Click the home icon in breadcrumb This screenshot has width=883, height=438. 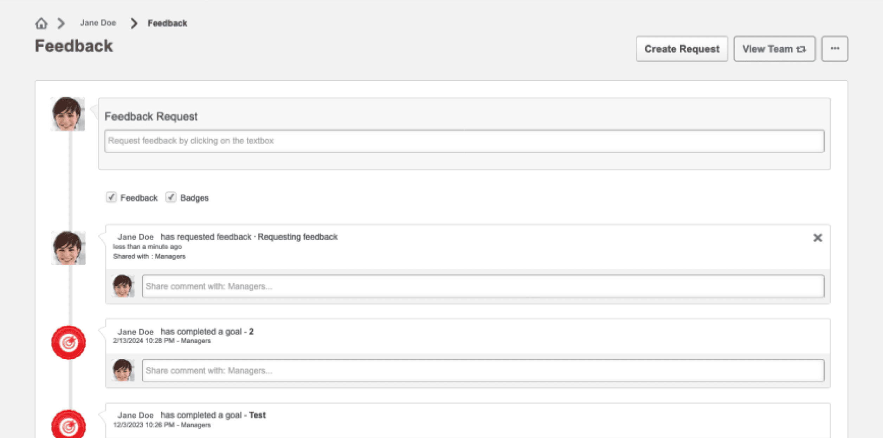point(41,23)
